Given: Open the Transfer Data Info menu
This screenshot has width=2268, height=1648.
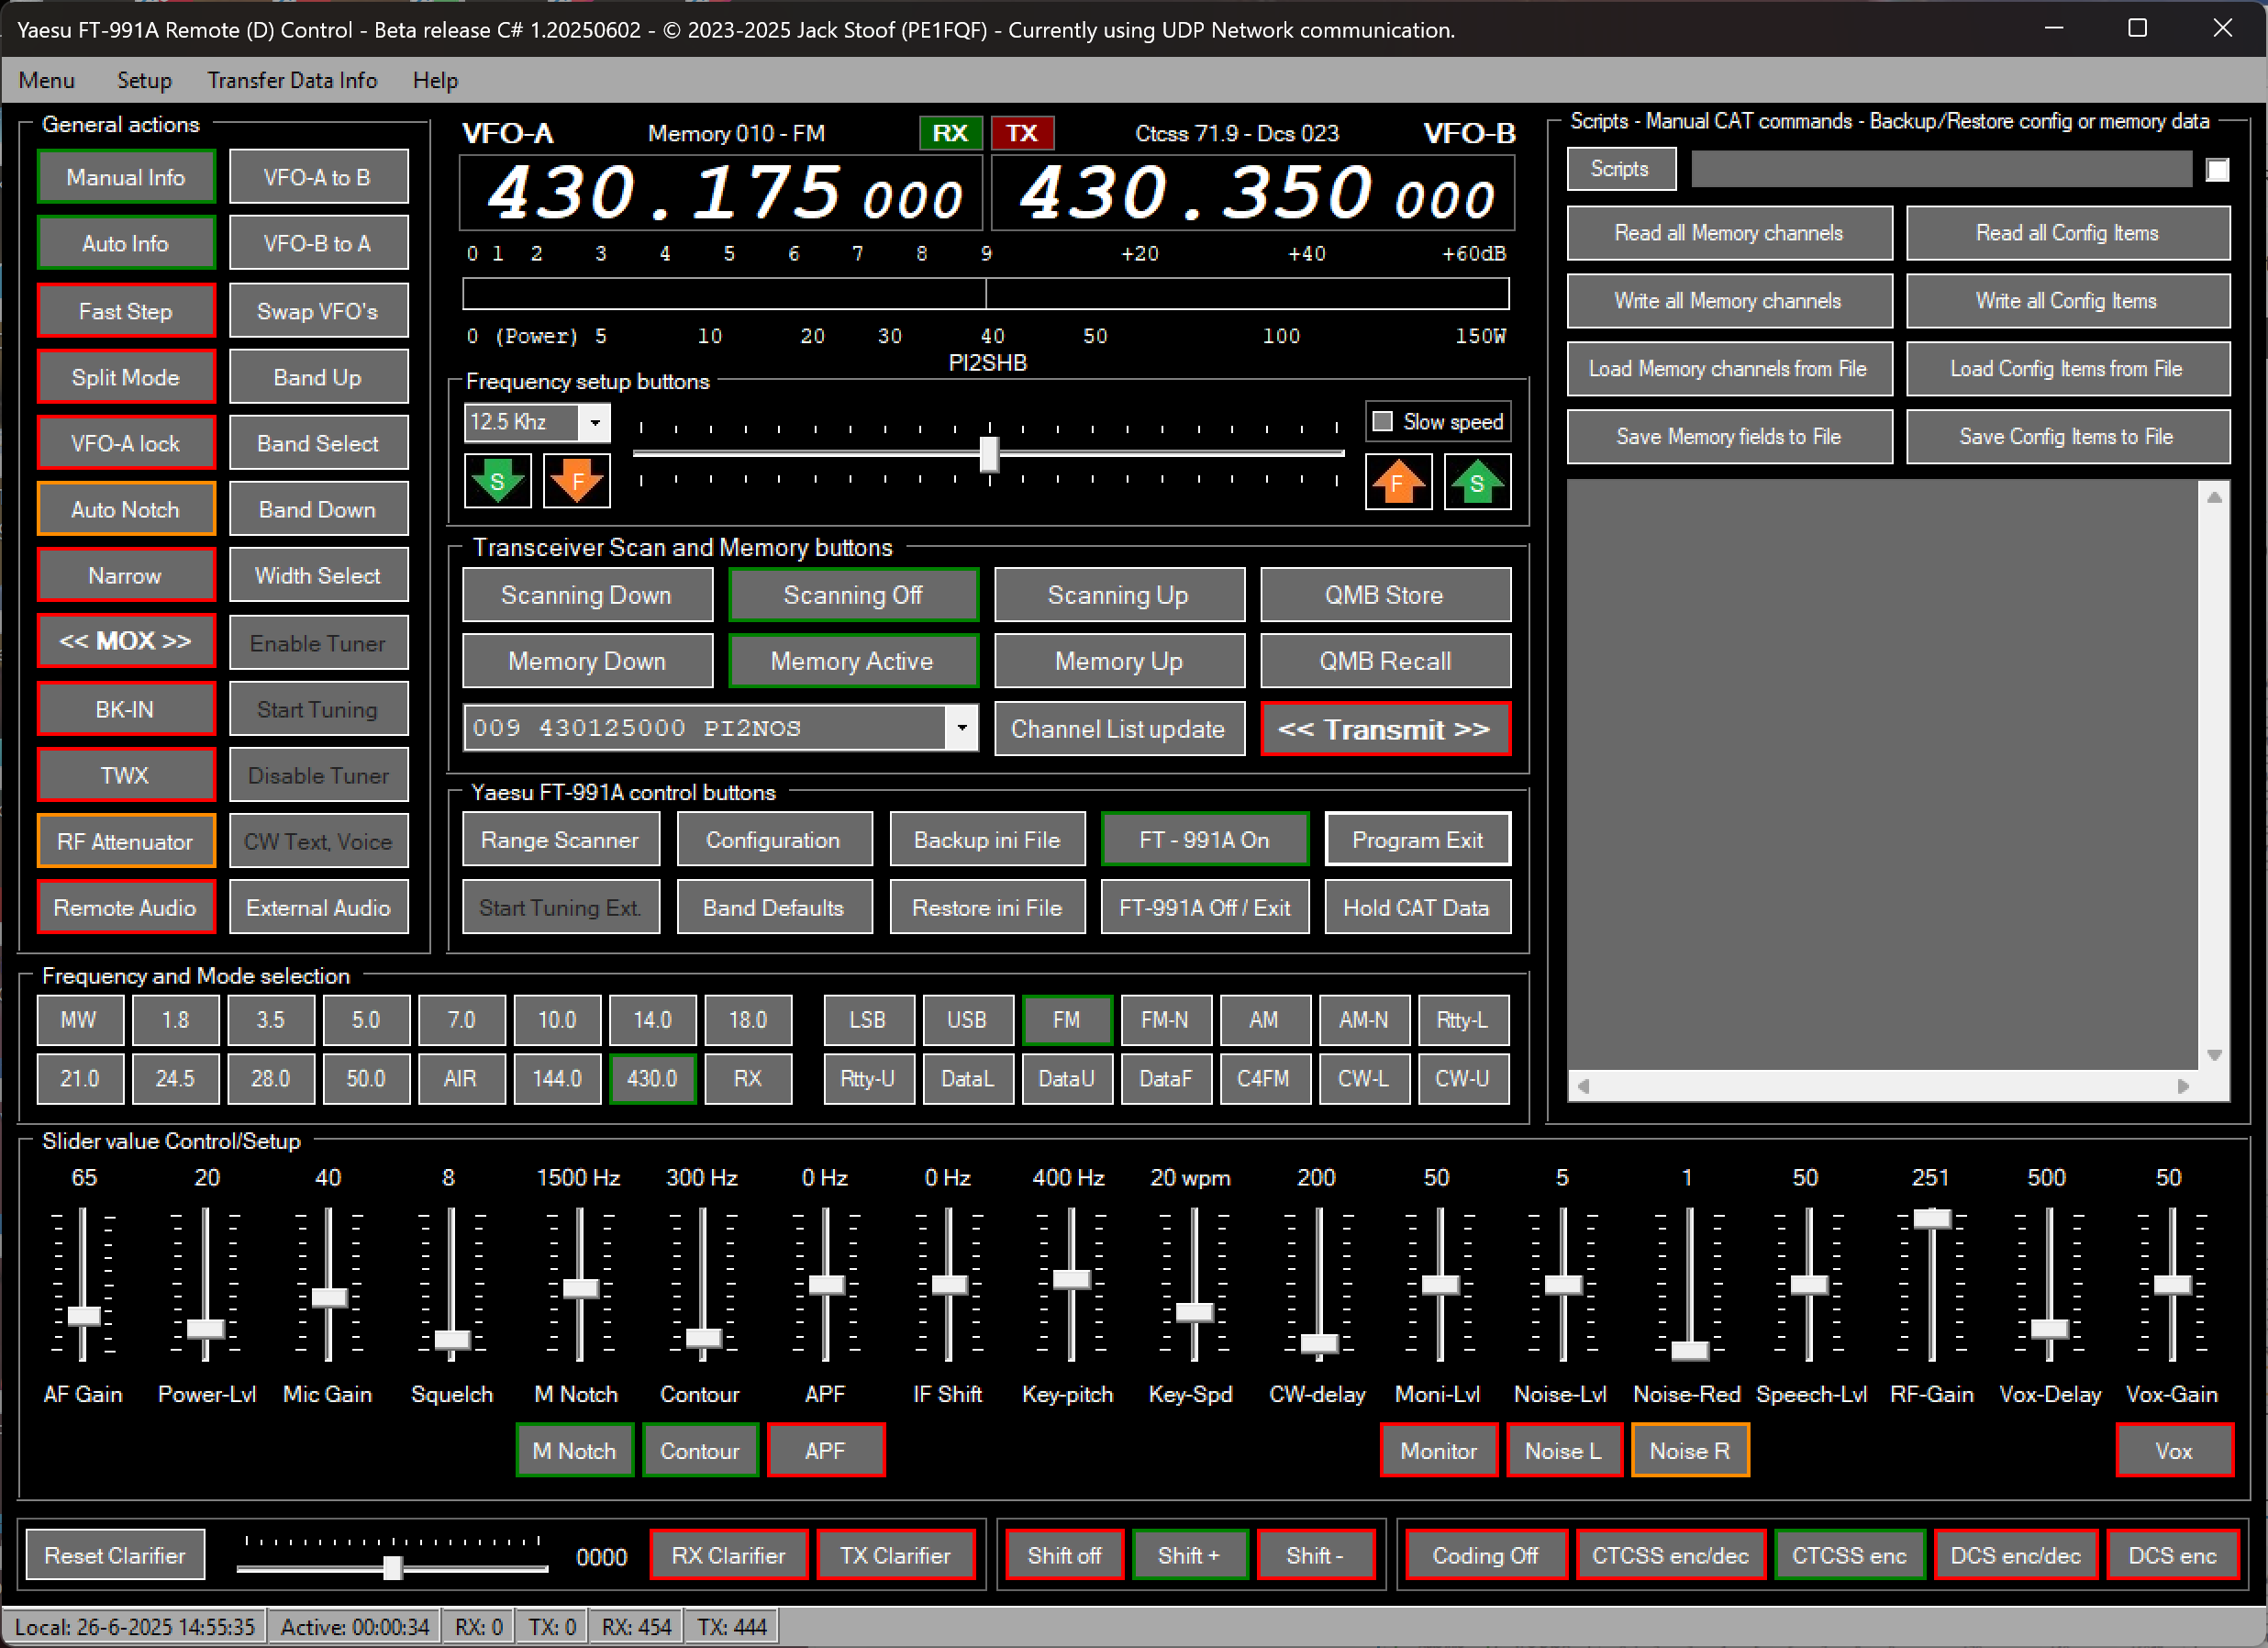Looking at the screenshot, I should (x=292, y=80).
